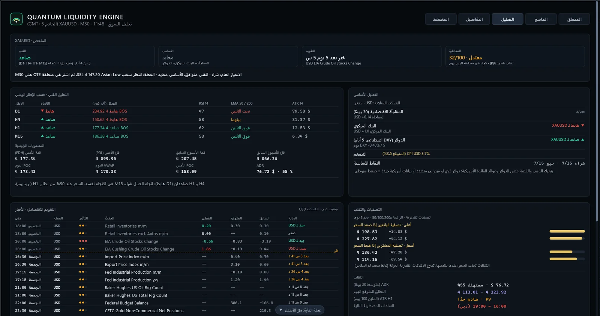This screenshot has width=600, height=316.
Task: Go to the المنطق tab
Action: pyautogui.click(x=574, y=19)
